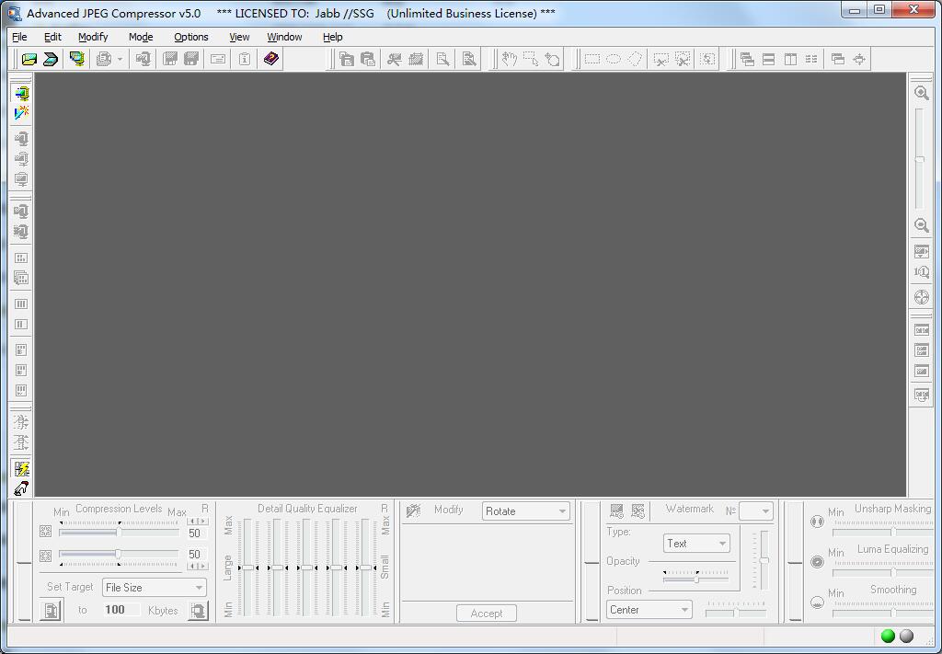Click the Open file folder icon
942x654 pixels.
tap(29, 59)
